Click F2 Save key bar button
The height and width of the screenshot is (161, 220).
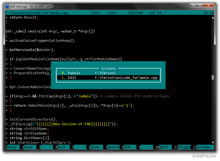coord(29,147)
